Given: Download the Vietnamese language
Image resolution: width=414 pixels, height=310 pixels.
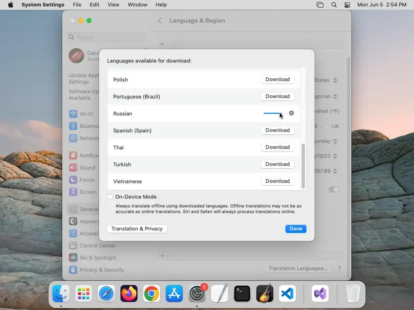Looking at the screenshot, I should [x=277, y=181].
